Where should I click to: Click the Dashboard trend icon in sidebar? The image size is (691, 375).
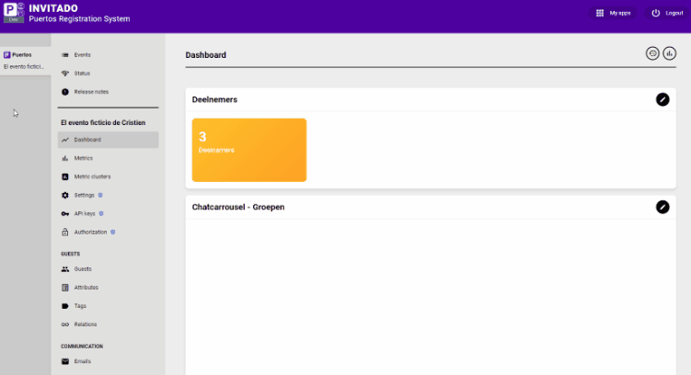[65, 140]
